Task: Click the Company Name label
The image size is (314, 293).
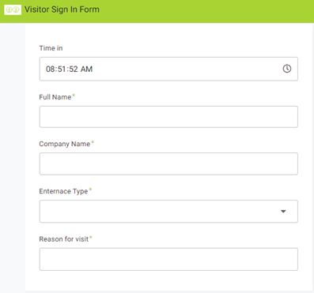Action: [x=65, y=144]
